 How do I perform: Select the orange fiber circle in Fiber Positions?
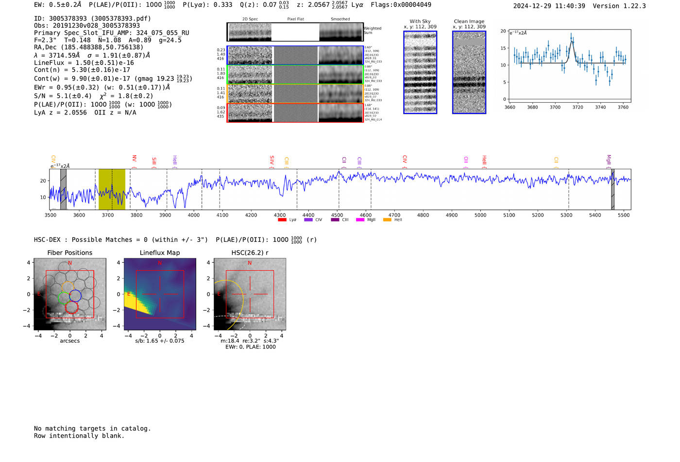tap(68, 287)
